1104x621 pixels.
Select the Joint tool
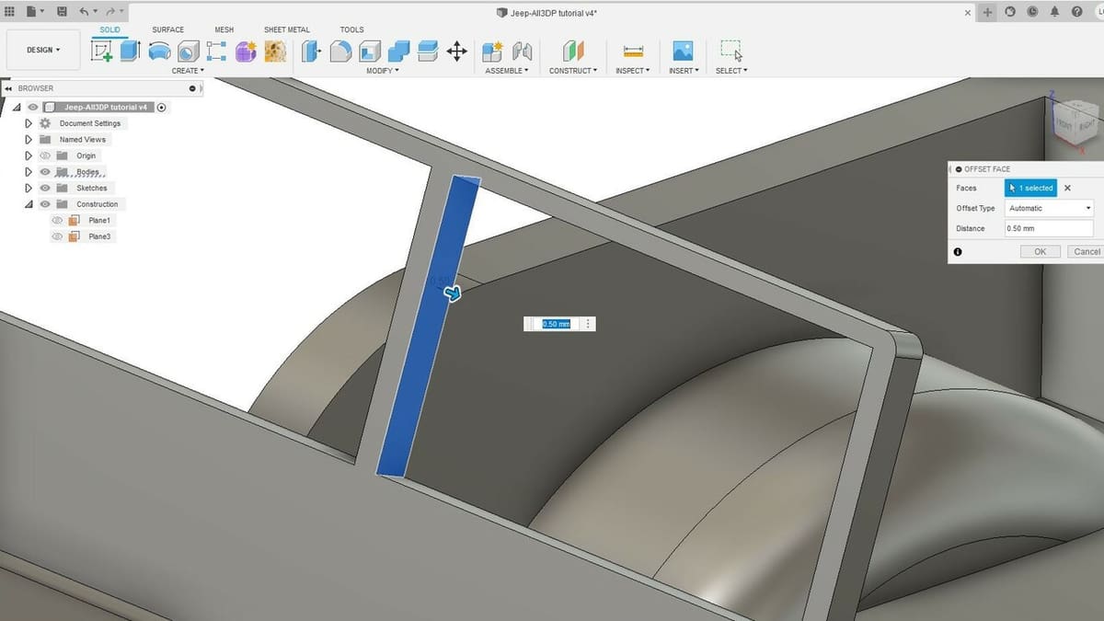(523, 51)
